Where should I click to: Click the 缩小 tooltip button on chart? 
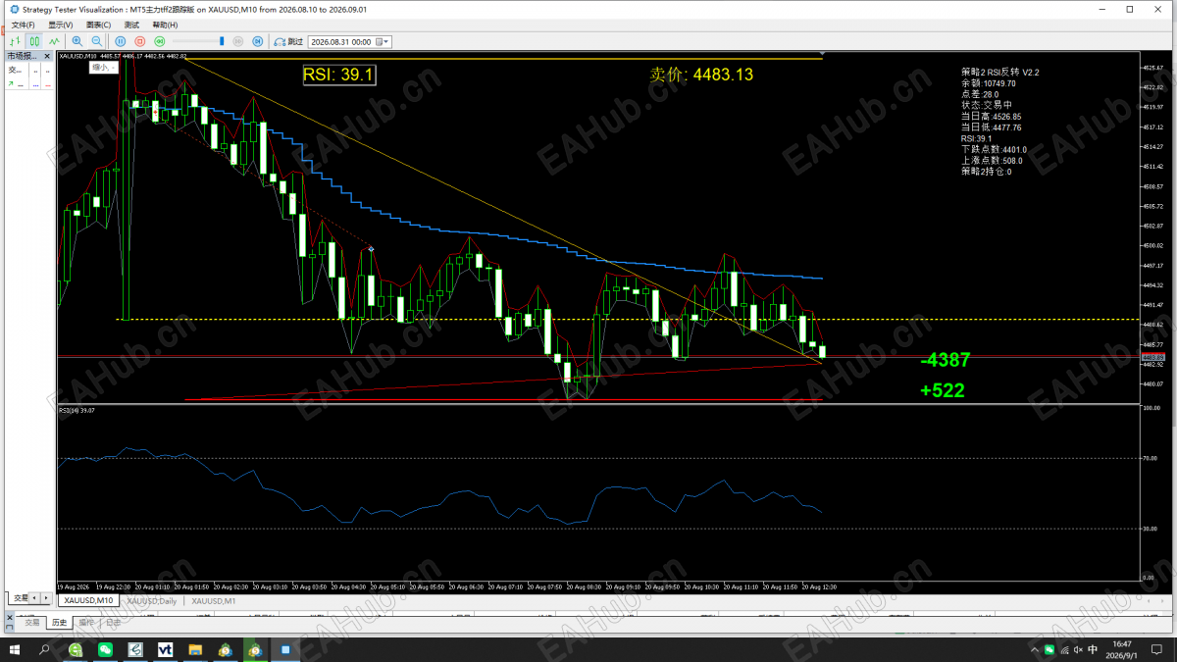[103, 68]
